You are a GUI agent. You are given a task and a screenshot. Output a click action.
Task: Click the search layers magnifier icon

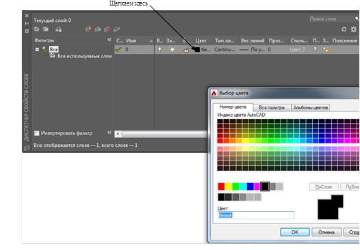(357, 18)
